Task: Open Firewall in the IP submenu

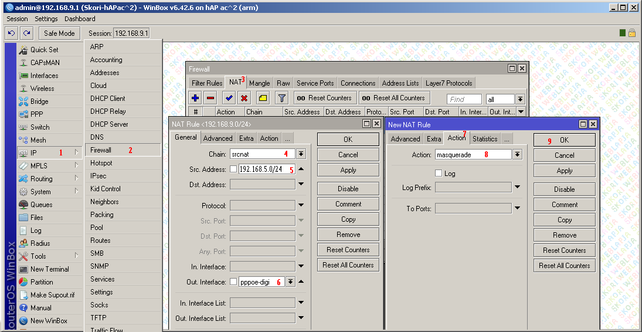Action: click(x=101, y=150)
